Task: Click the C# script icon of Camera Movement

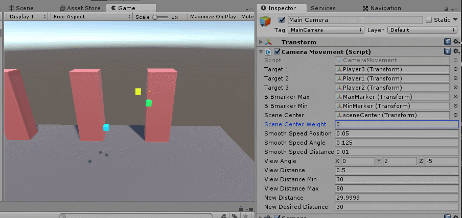Action: point(268,52)
